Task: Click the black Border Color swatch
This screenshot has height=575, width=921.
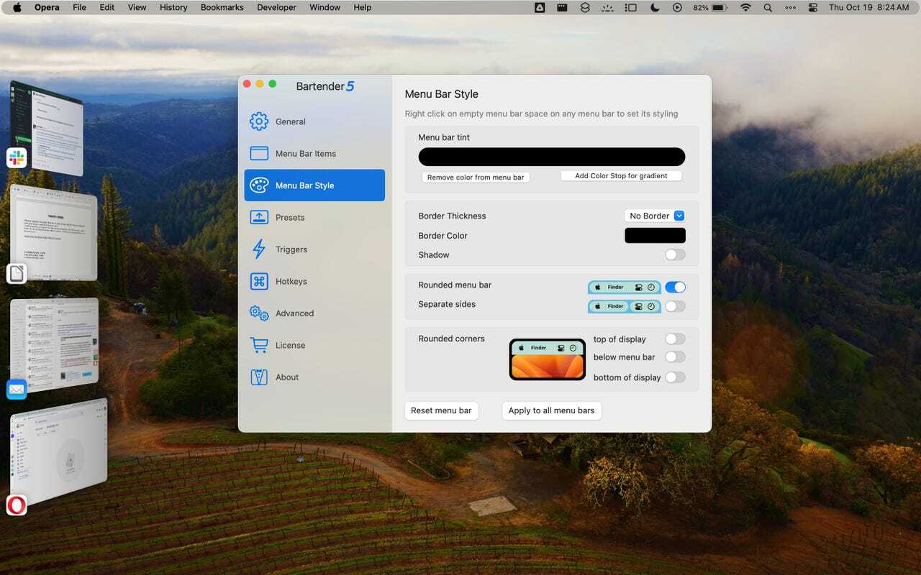Action: click(655, 235)
